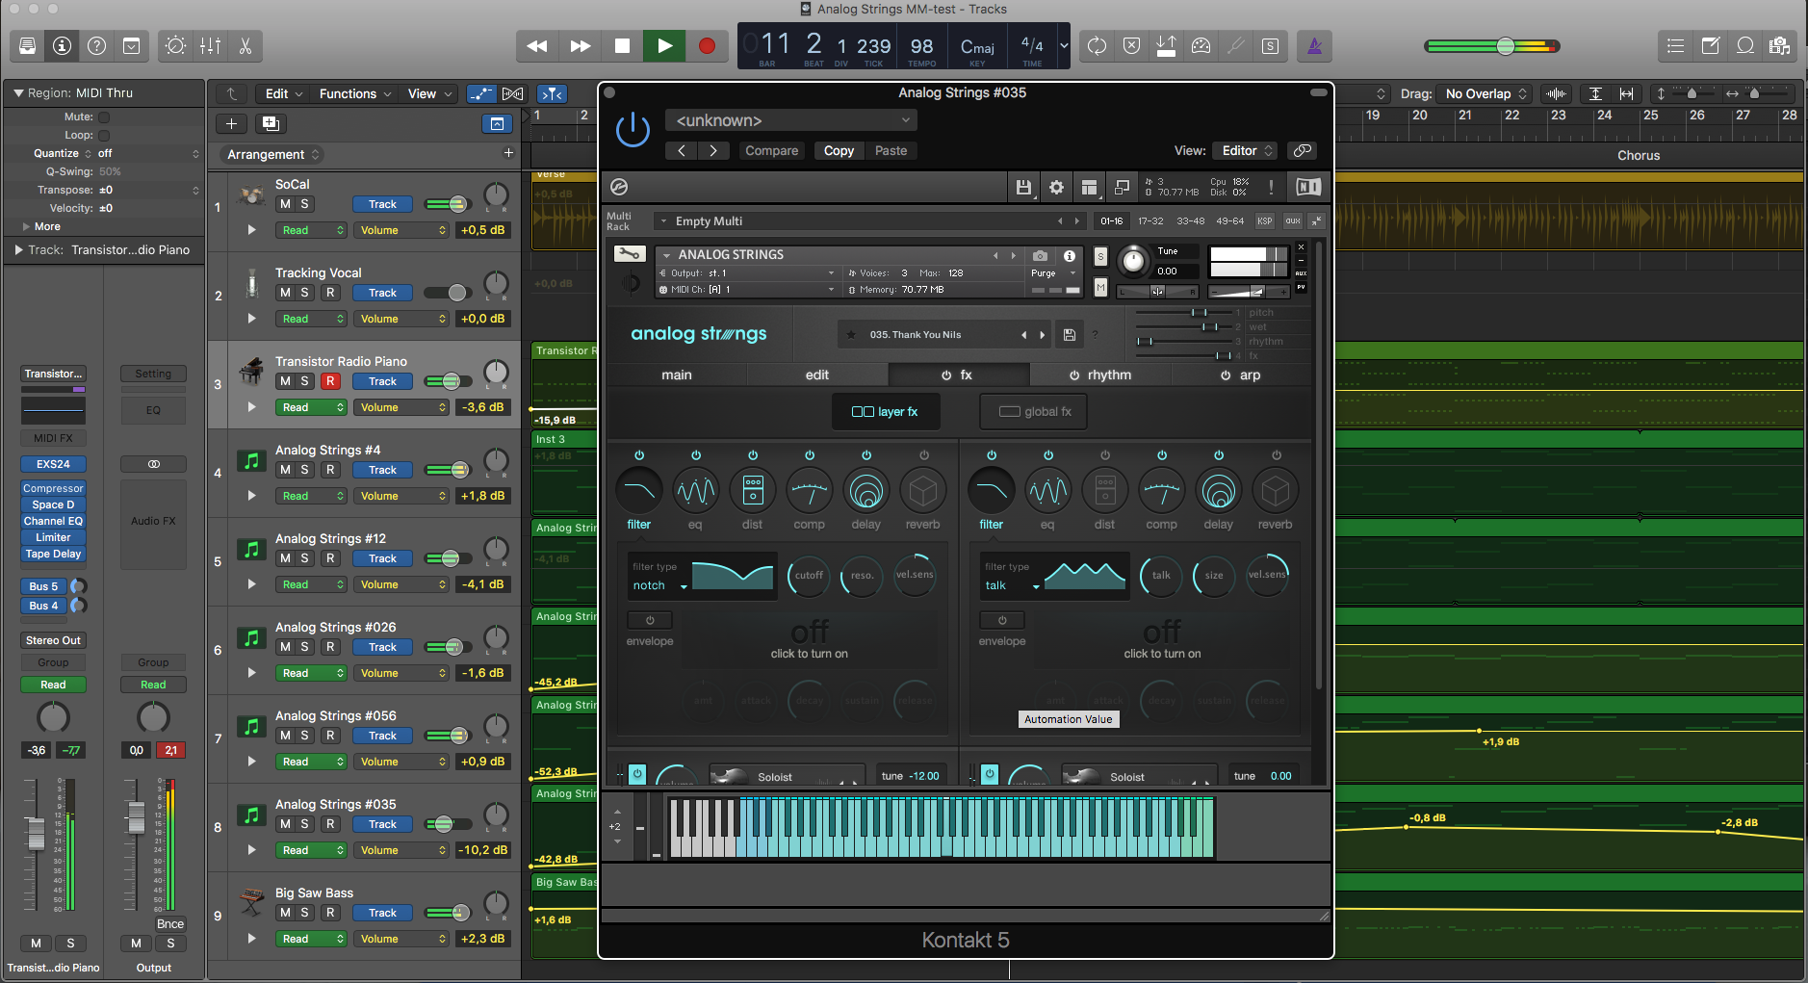Screen dimensions: 1808x983
Task: Toggle Mute checkbox in Region inspector
Action: coord(104,117)
